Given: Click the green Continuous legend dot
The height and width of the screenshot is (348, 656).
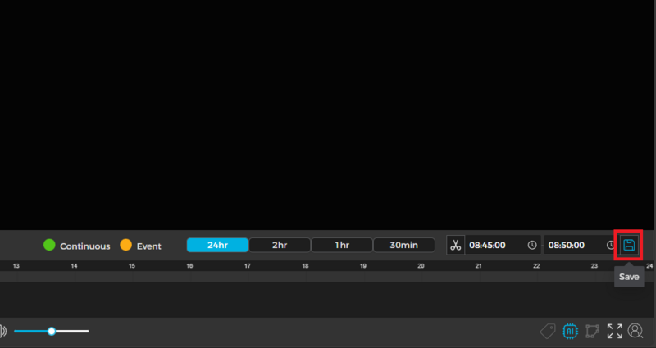Looking at the screenshot, I should click(49, 245).
